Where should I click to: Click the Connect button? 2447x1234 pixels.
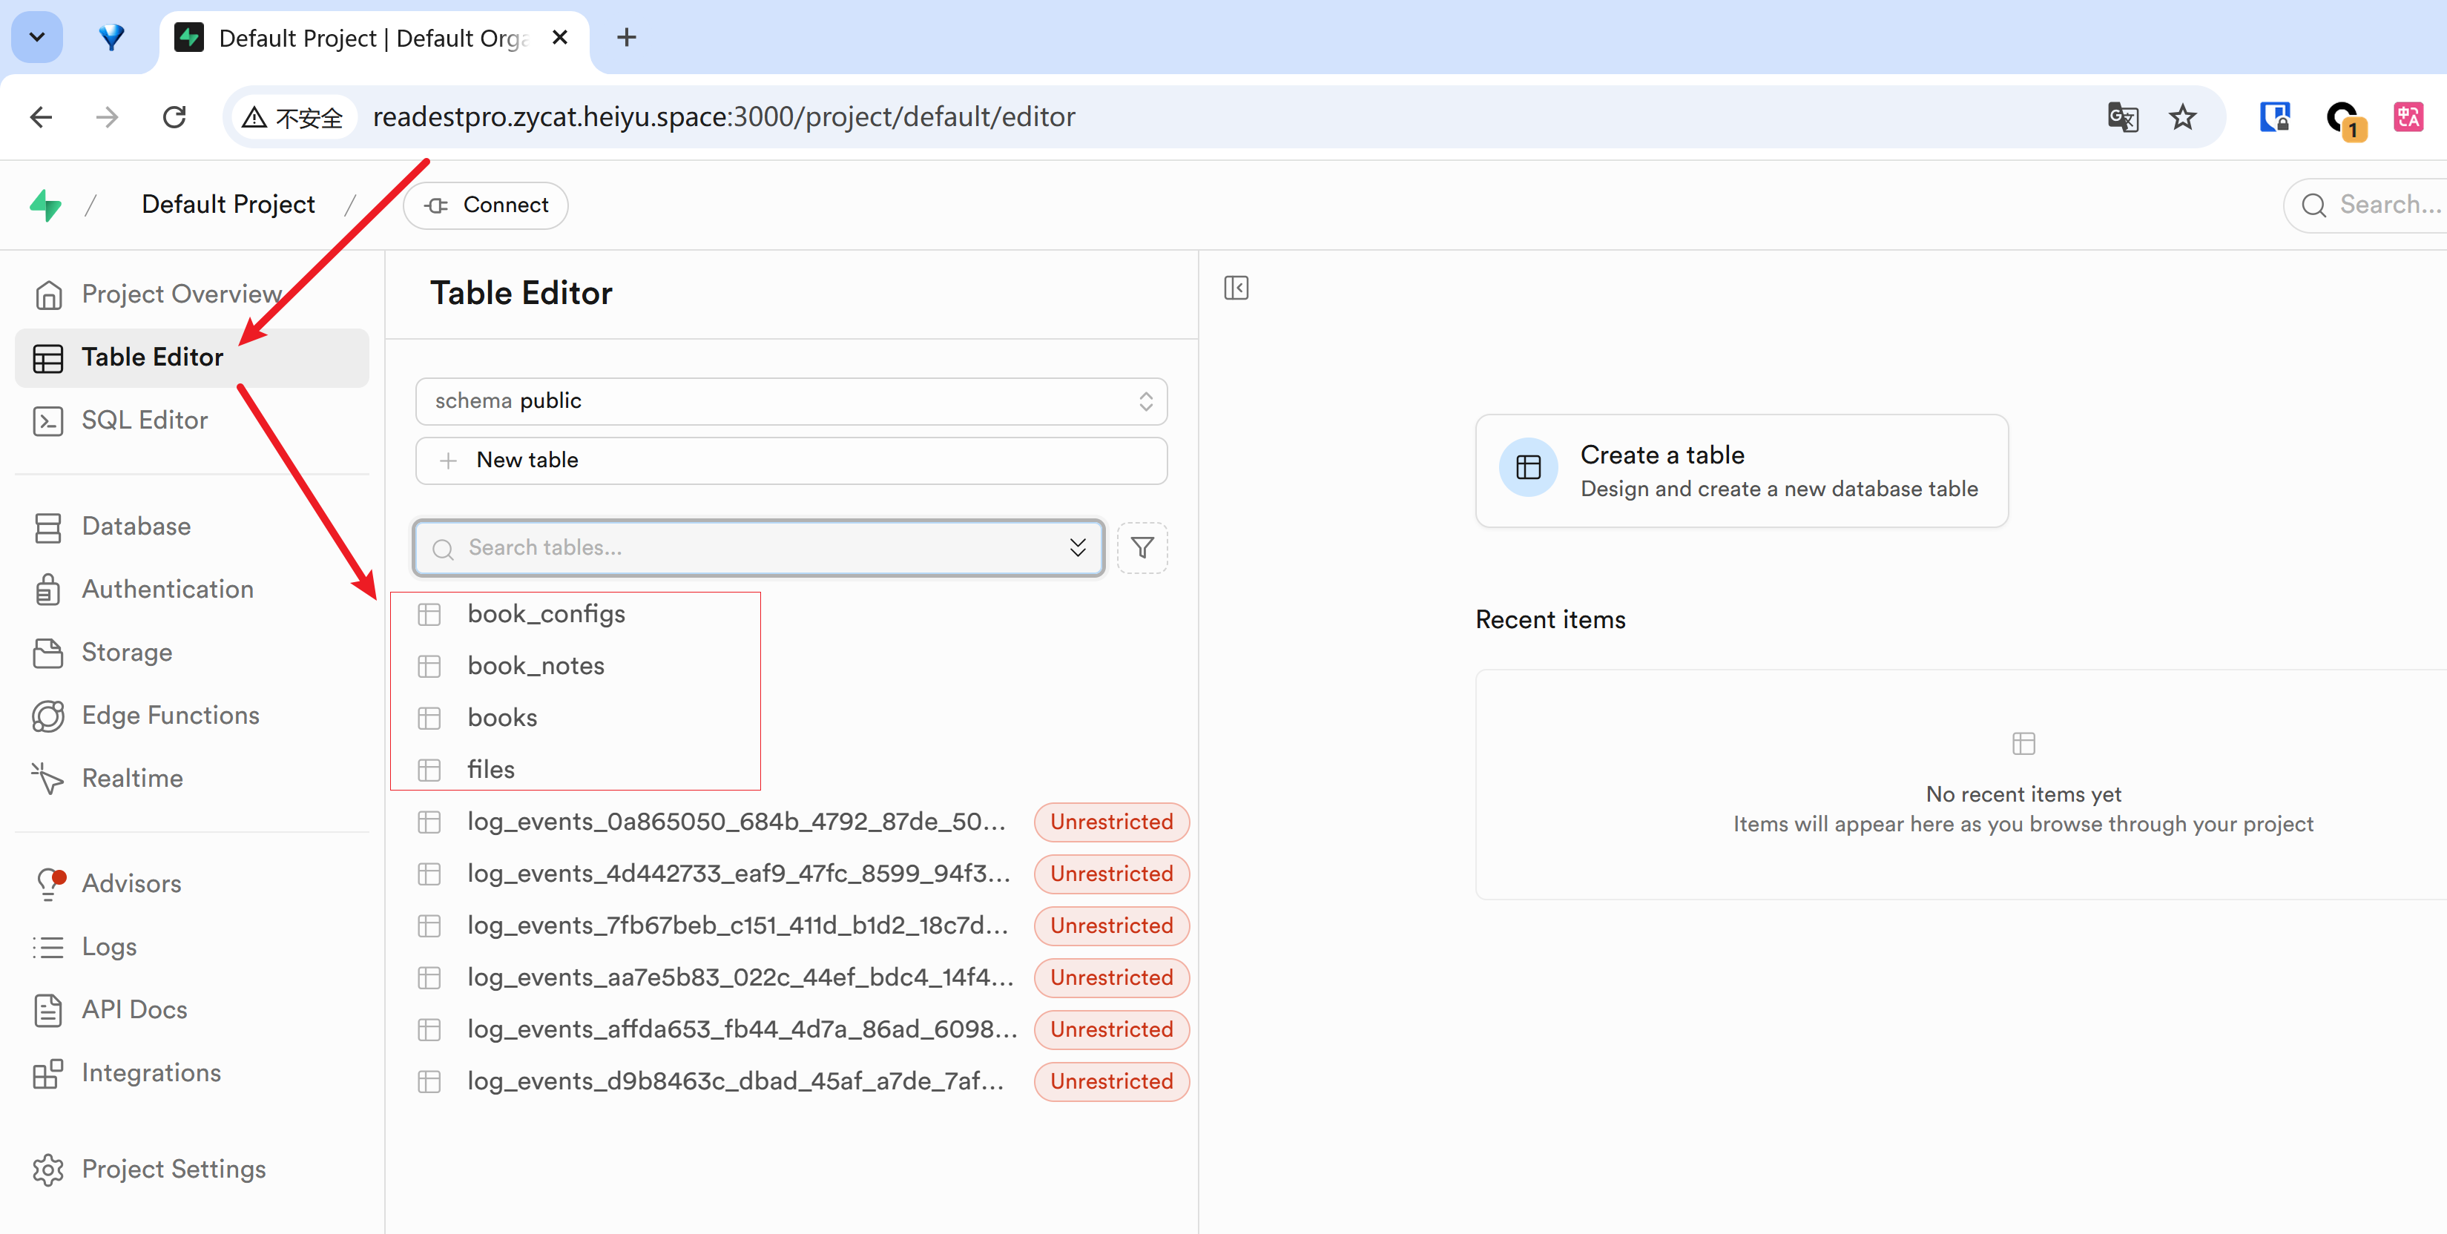point(485,205)
